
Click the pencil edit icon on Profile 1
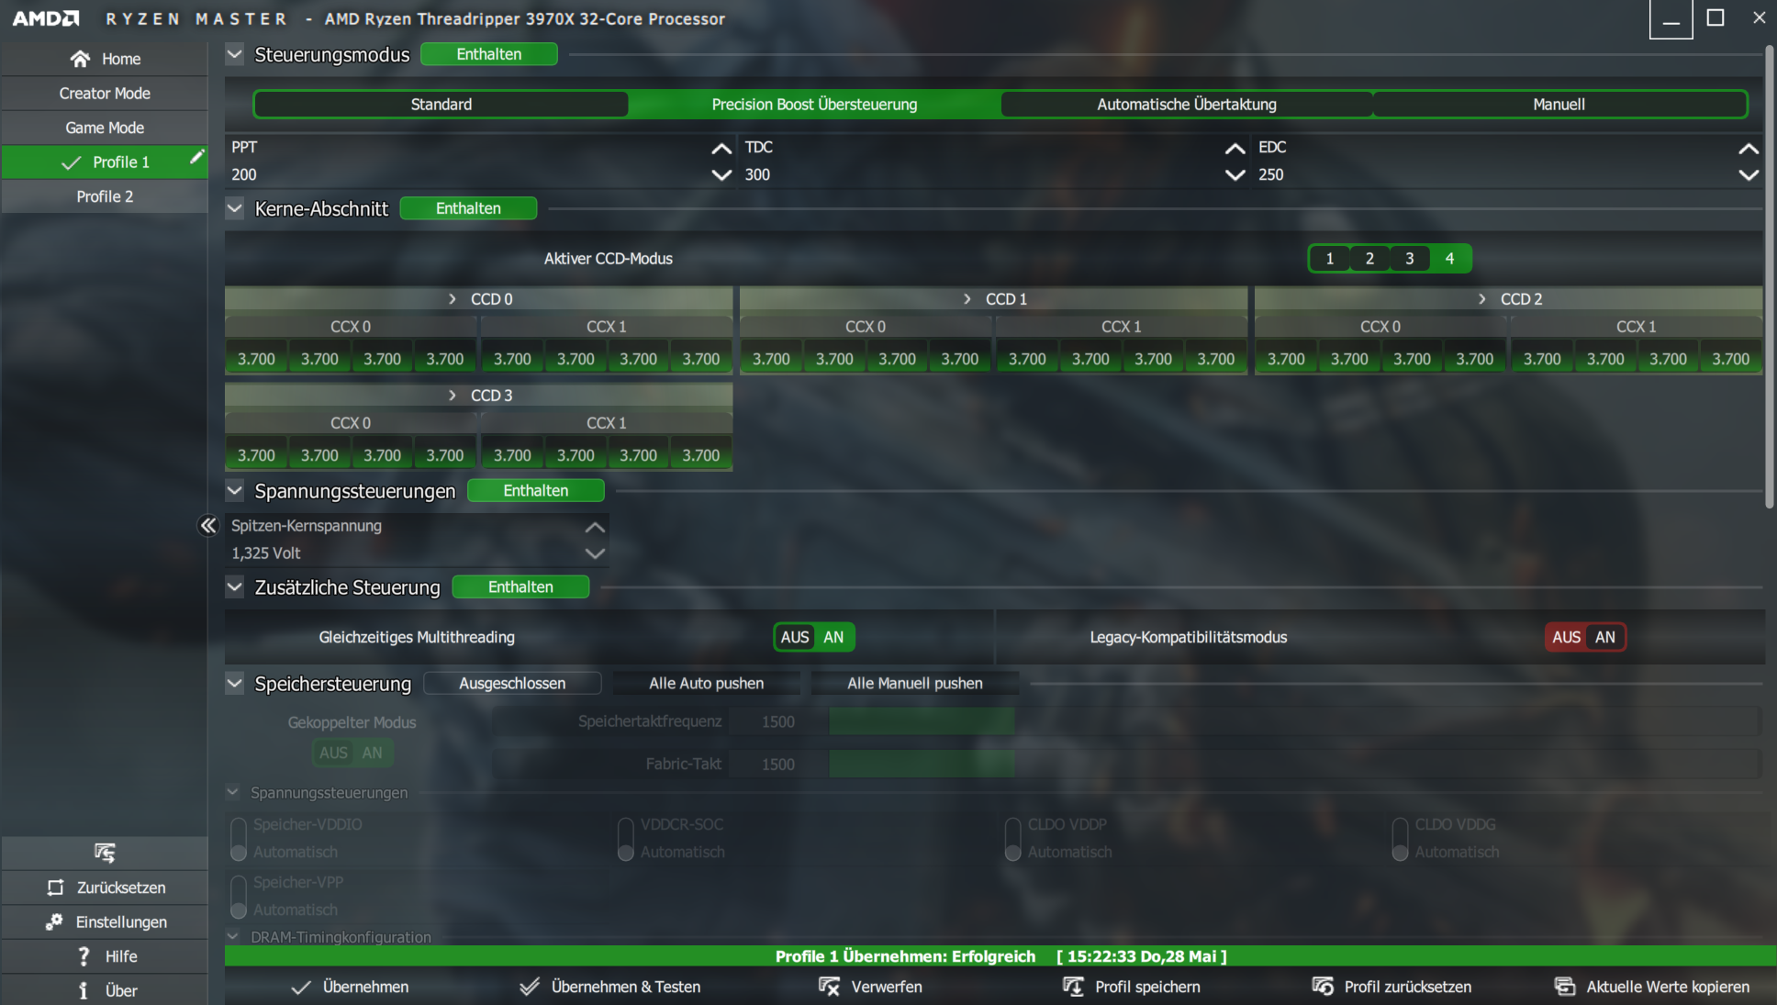196,158
